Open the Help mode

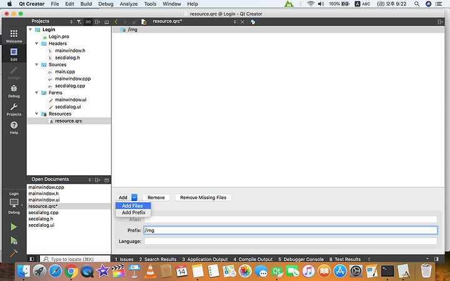pos(14,127)
